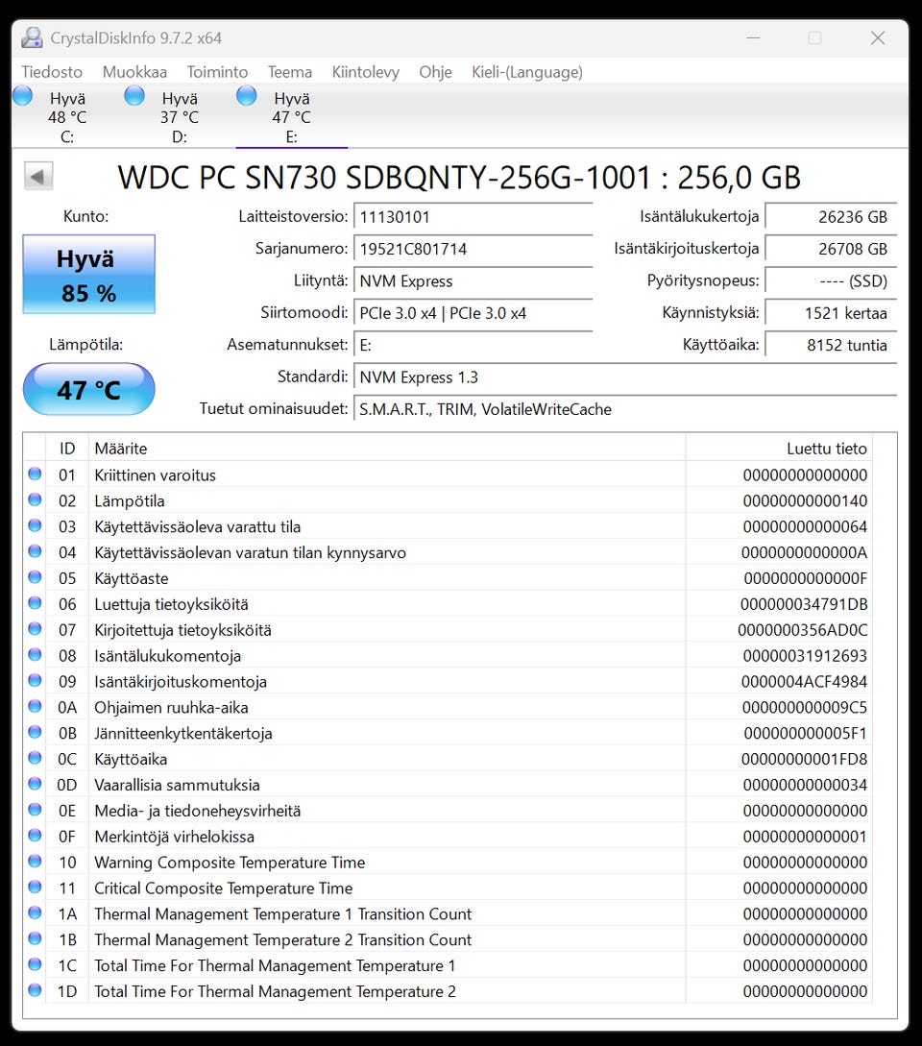Viewport: 922px width, 1046px height.
Task: Open the Kiintolevy menu
Action: [x=366, y=72]
